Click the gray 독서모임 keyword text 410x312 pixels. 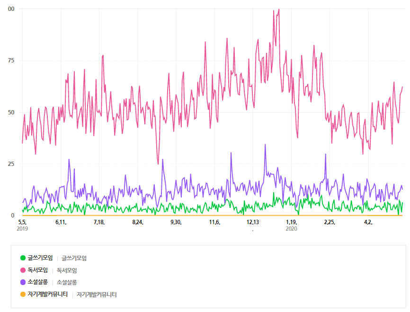(67, 270)
